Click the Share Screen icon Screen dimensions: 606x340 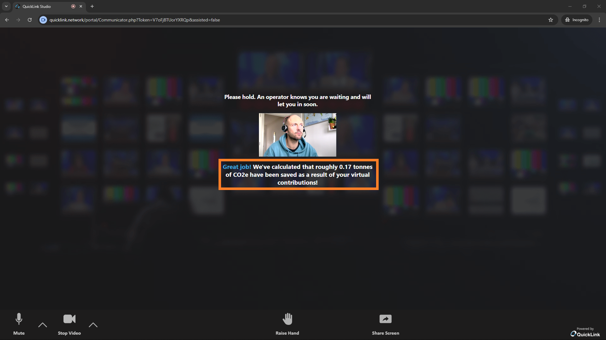tap(385, 319)
